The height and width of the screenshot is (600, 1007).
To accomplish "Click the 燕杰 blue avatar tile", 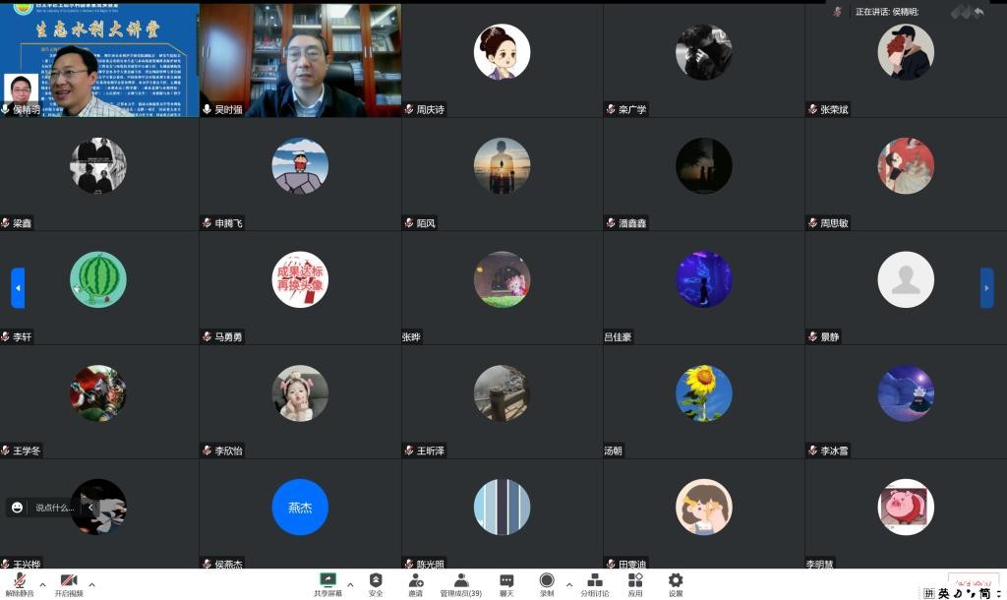I will pos(300,508).
